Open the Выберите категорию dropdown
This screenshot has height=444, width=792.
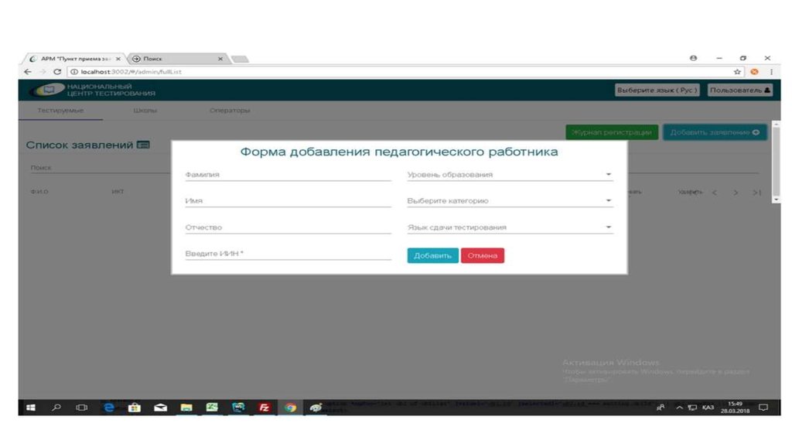510,201
